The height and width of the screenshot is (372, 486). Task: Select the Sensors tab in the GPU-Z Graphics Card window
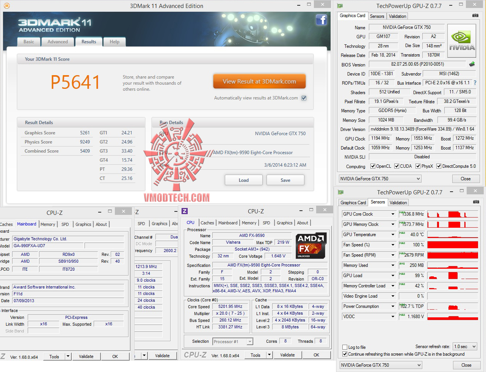(x=377, y=16)
